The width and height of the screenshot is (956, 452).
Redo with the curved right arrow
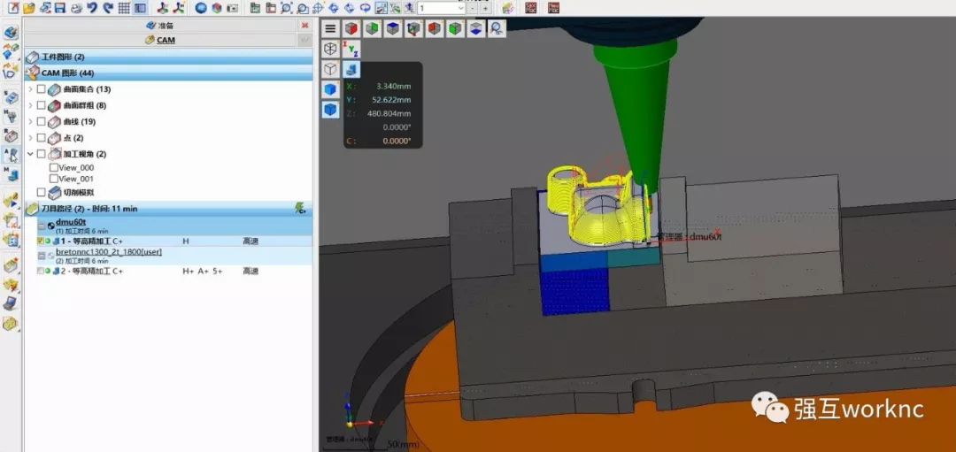tap(108, 8)
